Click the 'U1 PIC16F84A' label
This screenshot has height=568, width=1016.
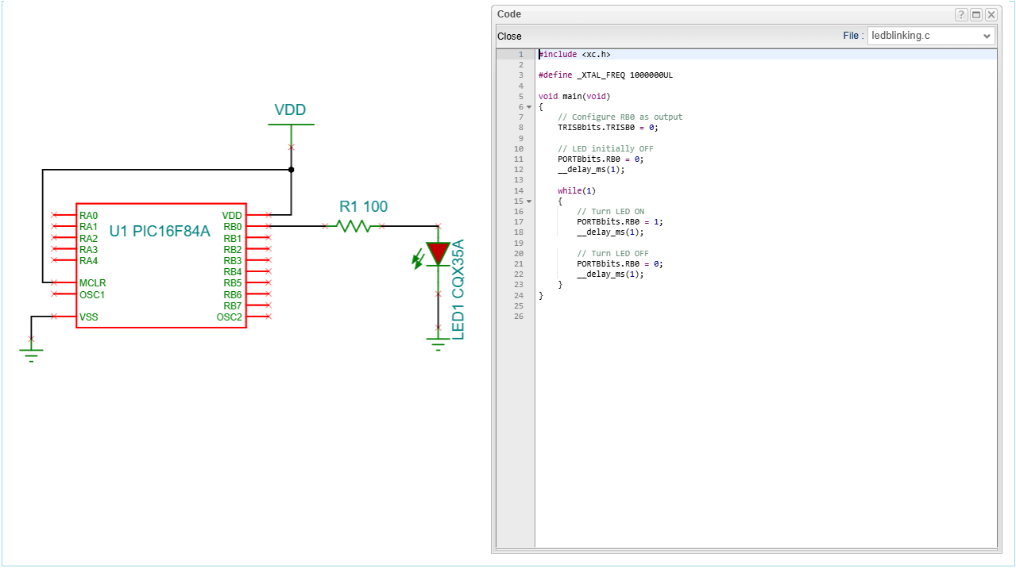160,232
